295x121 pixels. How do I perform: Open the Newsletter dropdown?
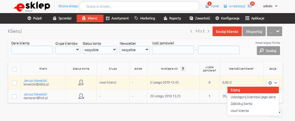tap(135, 50)
